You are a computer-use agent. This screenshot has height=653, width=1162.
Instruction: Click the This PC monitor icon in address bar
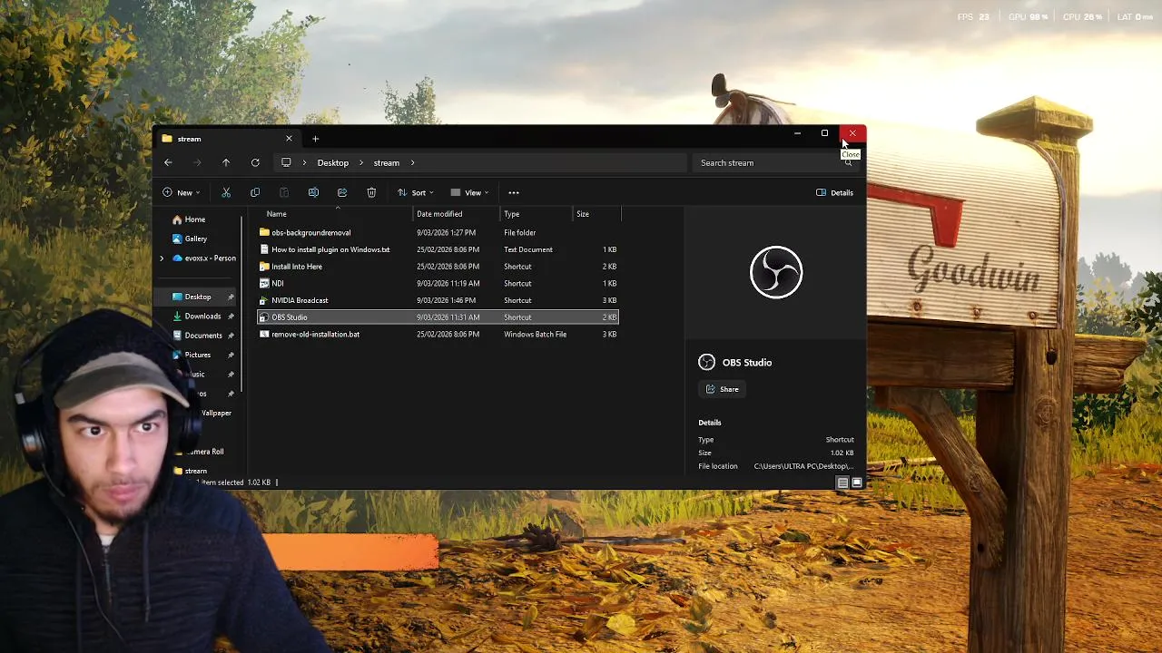pos(286,162)
